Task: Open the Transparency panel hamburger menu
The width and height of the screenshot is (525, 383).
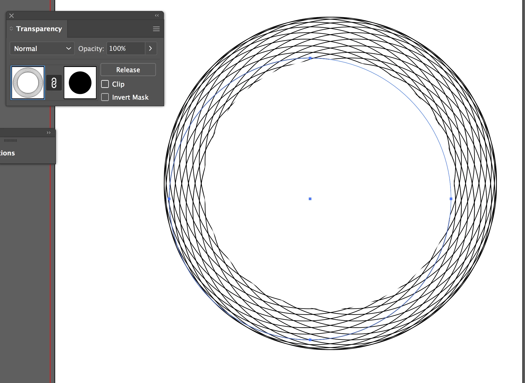Action: [x=156, y=29]
